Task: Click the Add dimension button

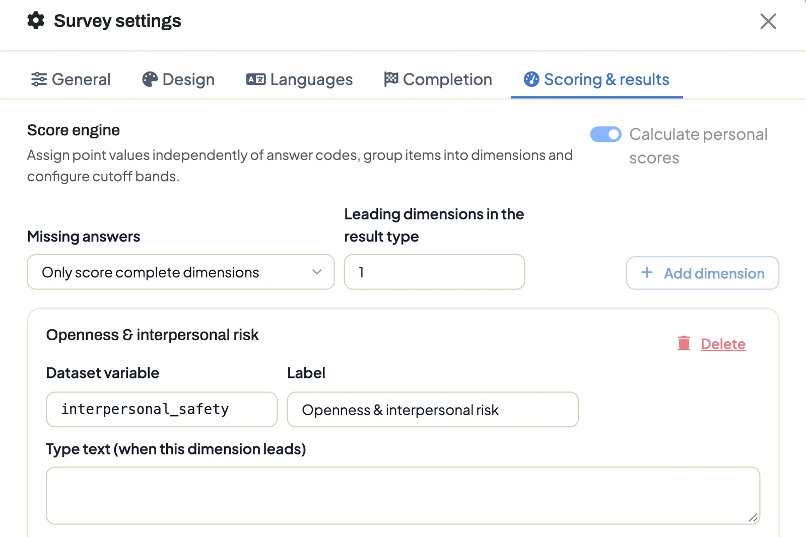Action: click(x=702, y=273)
